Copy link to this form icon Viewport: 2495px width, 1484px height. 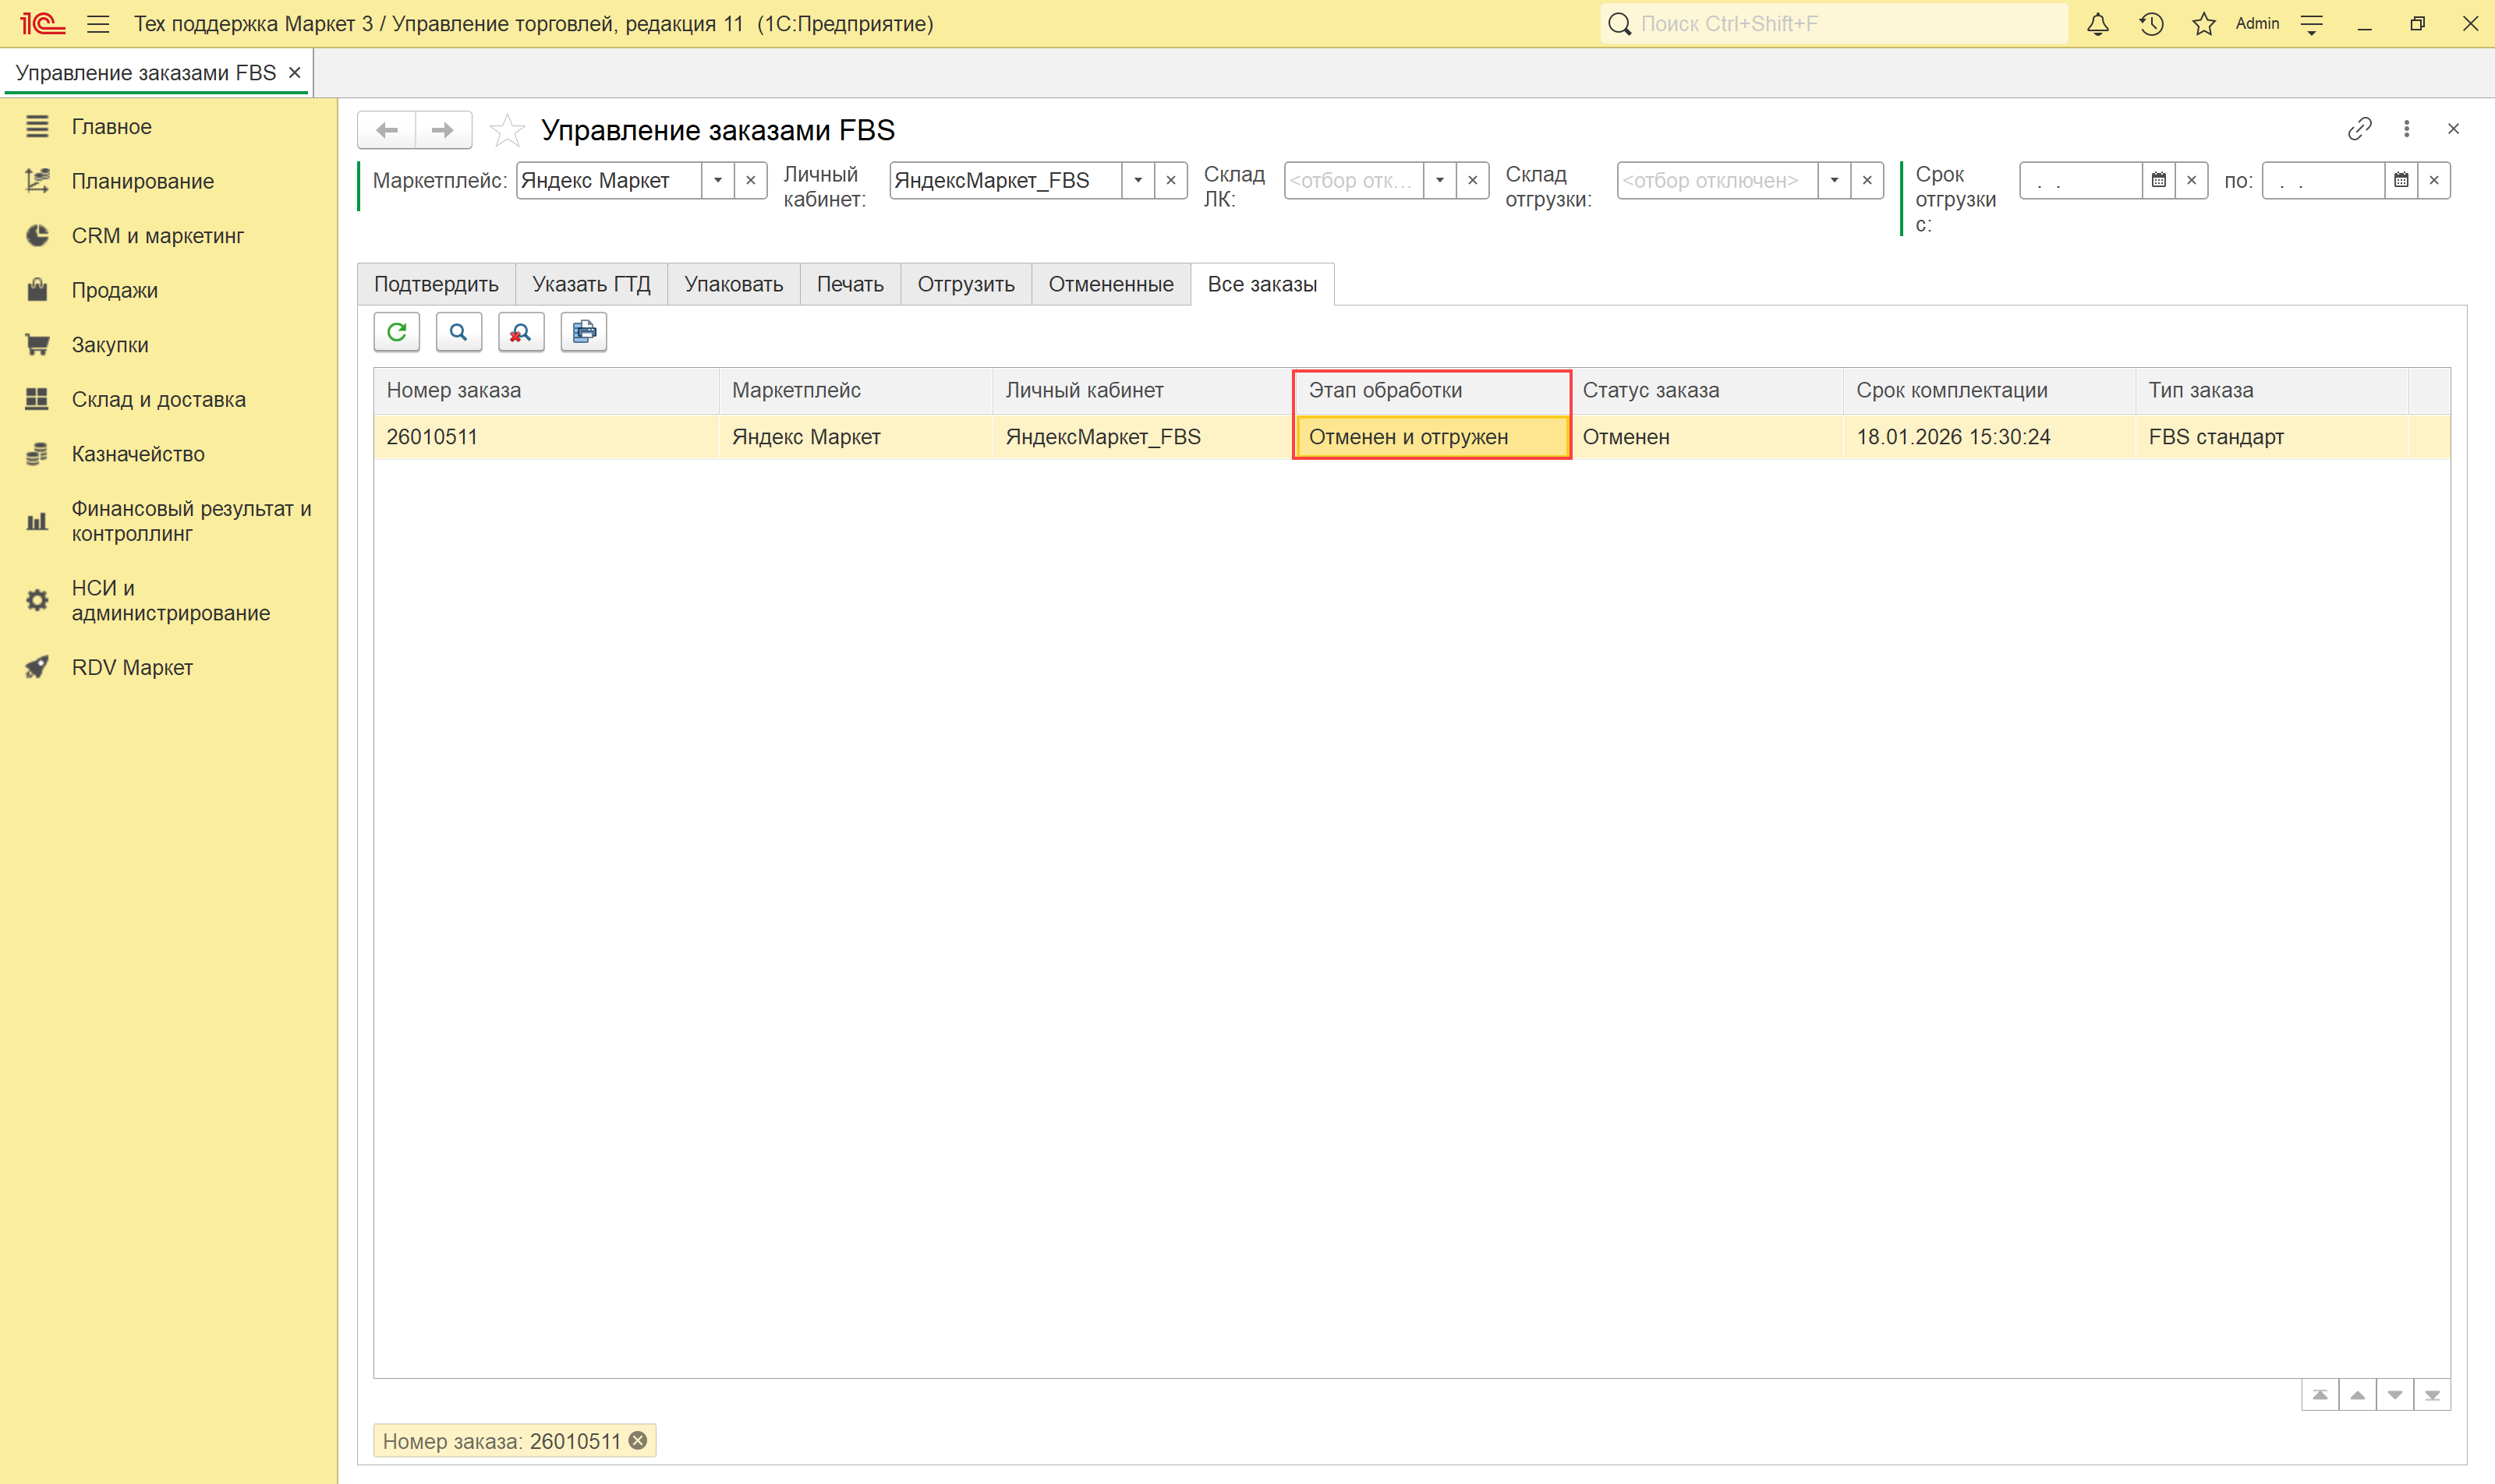coord(2359,129)
